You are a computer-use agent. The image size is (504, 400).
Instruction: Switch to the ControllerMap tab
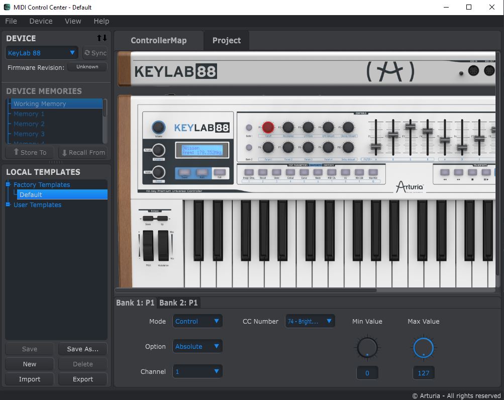158,40
